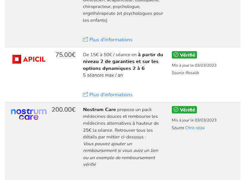The width and height of the screenshot is (241, 180).
Task: Click the external-link icon in the APICIL row
Action: click(85, 94)
